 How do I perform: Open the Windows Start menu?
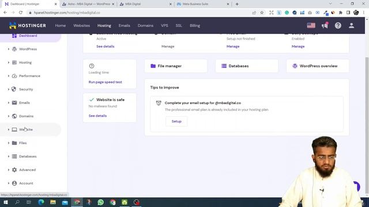(5, 202)
